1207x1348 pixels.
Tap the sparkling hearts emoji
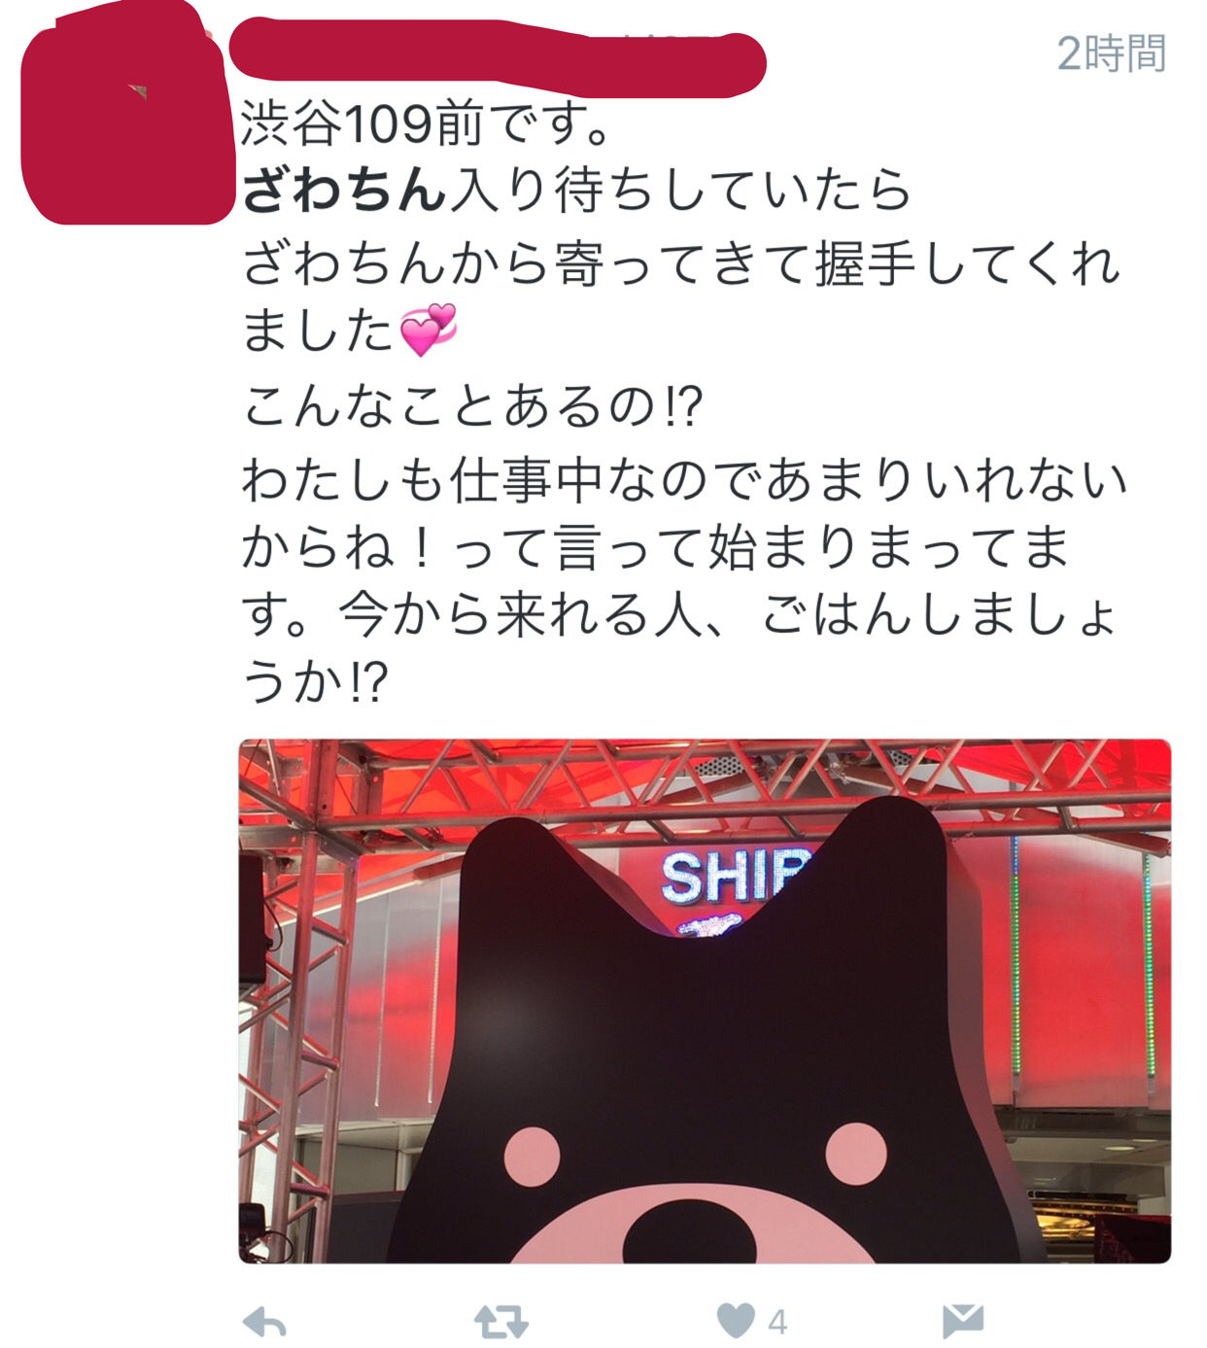click(x=429, y=329)
